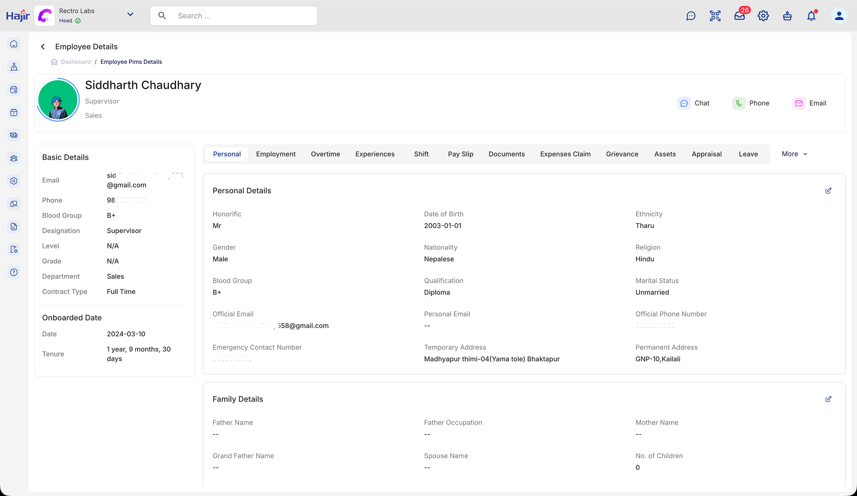Click the QR code scanner icon
Viewport: 857px width, 496px height.
pos(715,16)
